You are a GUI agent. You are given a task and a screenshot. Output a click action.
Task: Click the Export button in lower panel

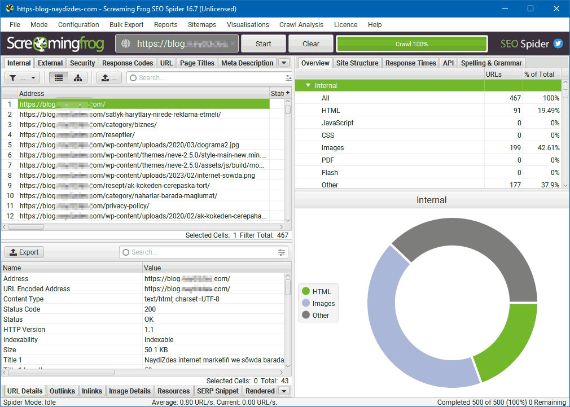[24, 252]
